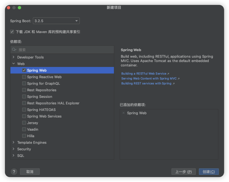Enable the Spring Session dependency
Viewport: 229px width, 182px height.
(x=24, y=96)
